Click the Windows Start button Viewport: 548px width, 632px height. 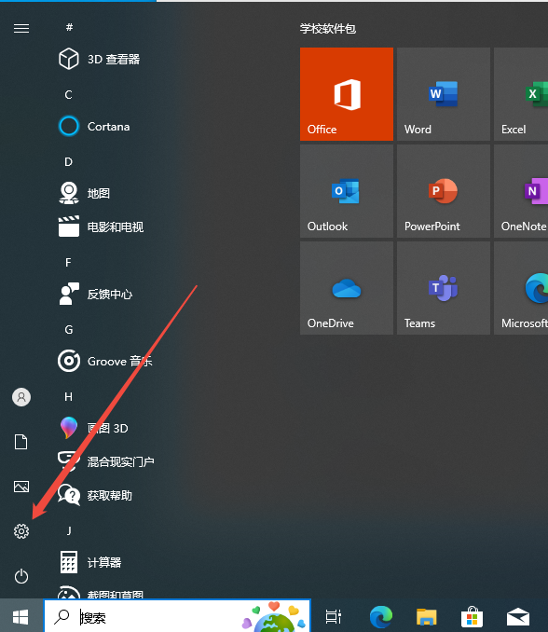pyautogui.click(x=21, y=617)
